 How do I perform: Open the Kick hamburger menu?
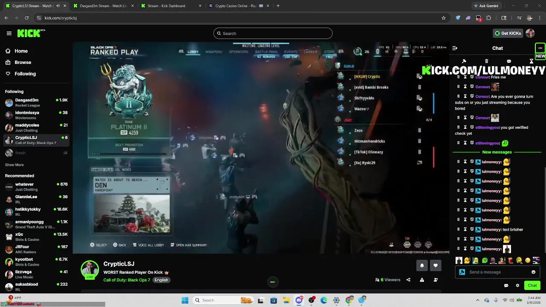tap(9, 33)
